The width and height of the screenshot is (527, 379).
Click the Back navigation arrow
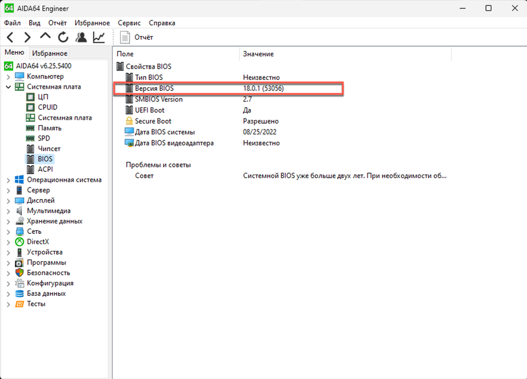click(x=10, y=37)
